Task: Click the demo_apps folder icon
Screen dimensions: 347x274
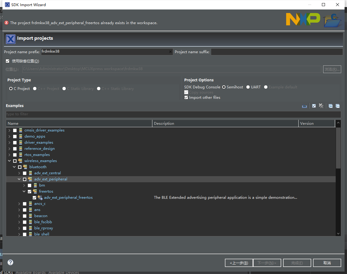Action: [21, 136]
